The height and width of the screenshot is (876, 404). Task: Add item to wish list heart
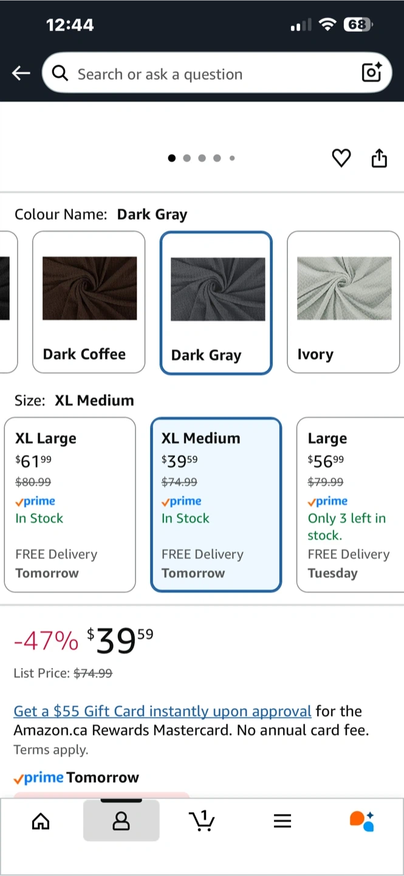341,158
